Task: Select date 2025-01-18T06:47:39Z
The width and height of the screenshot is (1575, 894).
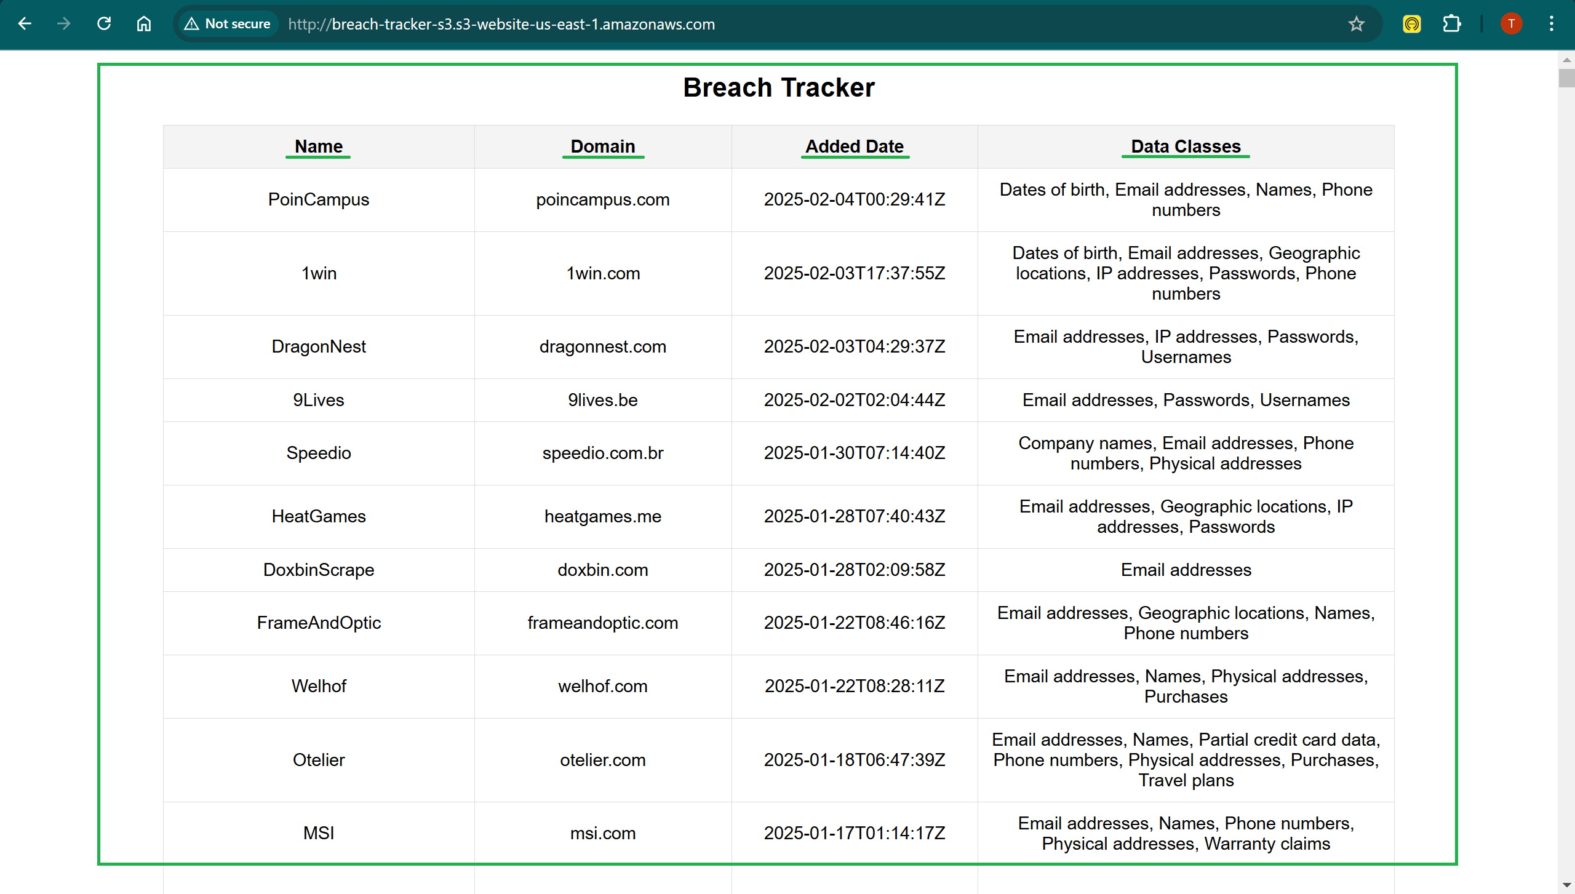Action: point(855,760)
